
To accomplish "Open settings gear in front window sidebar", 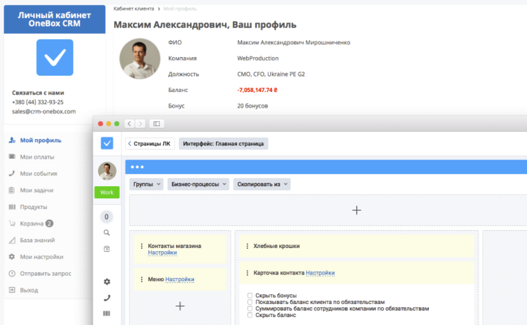I will pyautogui.click(x=107, y=282).
